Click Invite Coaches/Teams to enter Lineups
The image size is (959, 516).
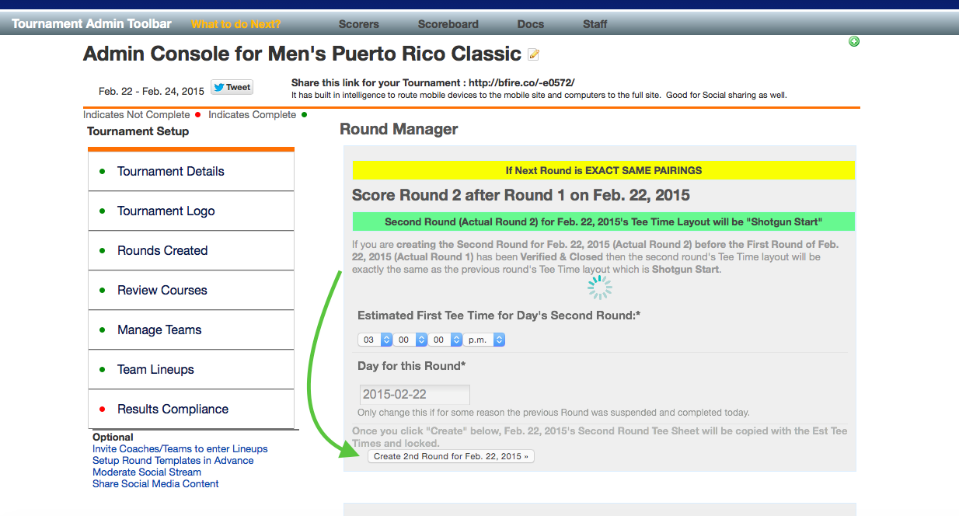(x=180, y=449)
